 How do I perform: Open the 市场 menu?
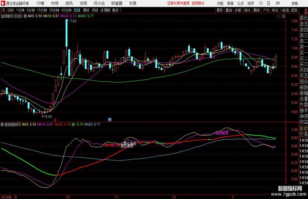[55, 3]
